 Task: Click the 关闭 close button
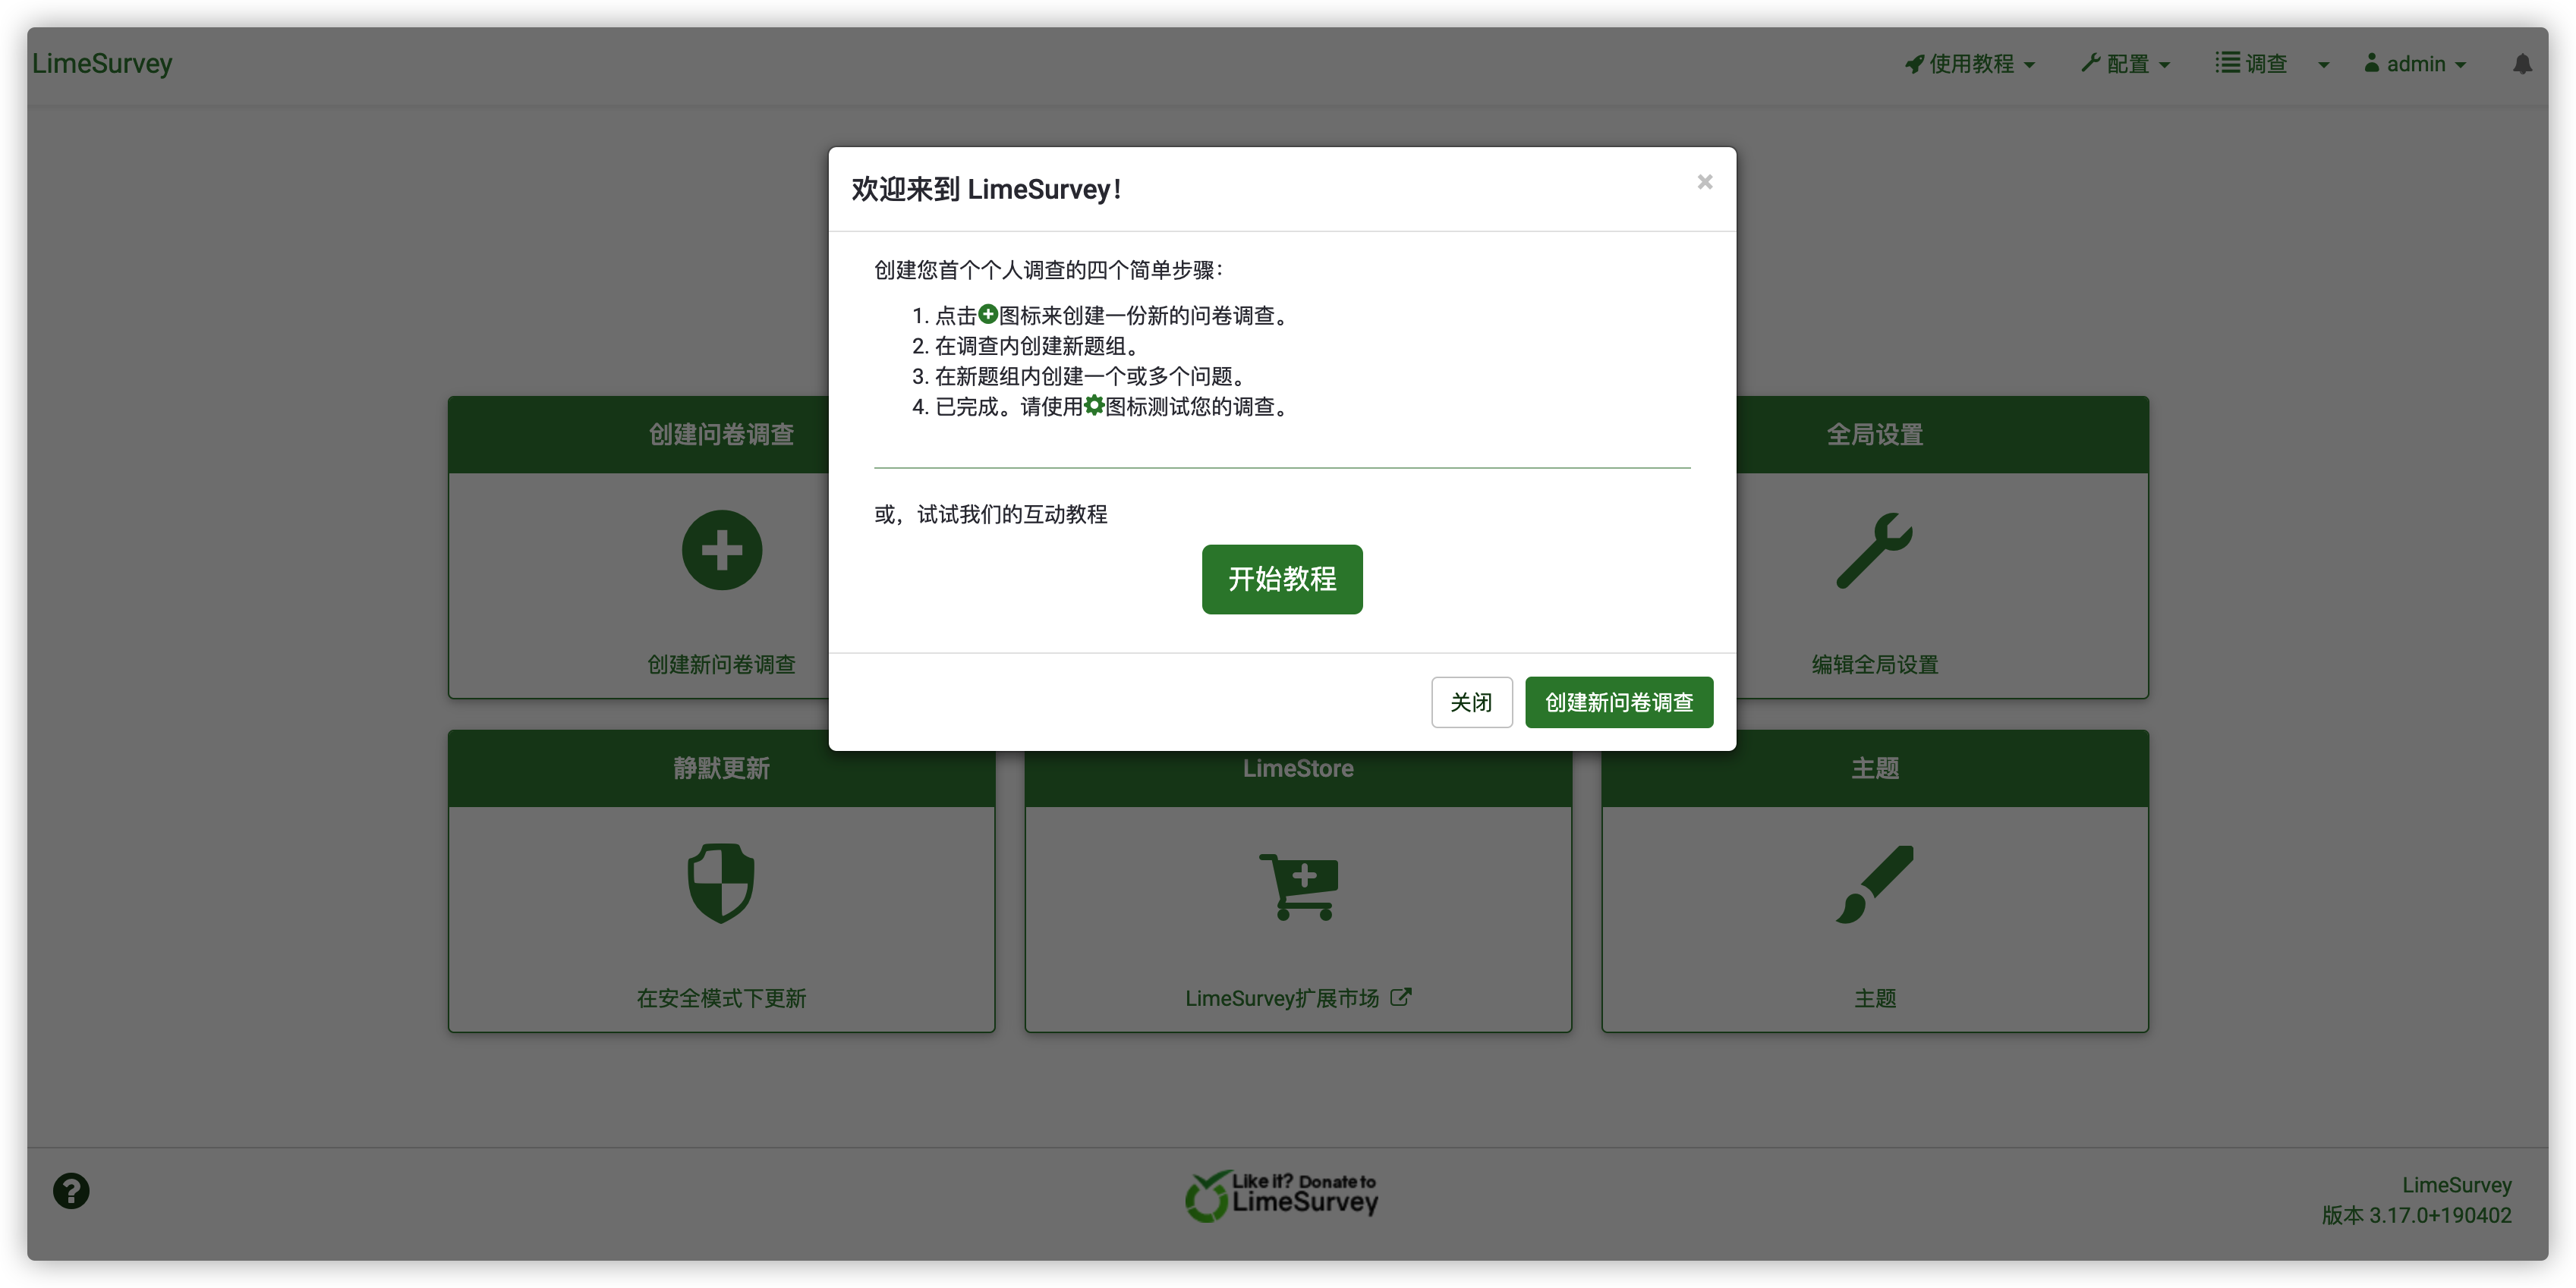click(x=1471, y=702)
